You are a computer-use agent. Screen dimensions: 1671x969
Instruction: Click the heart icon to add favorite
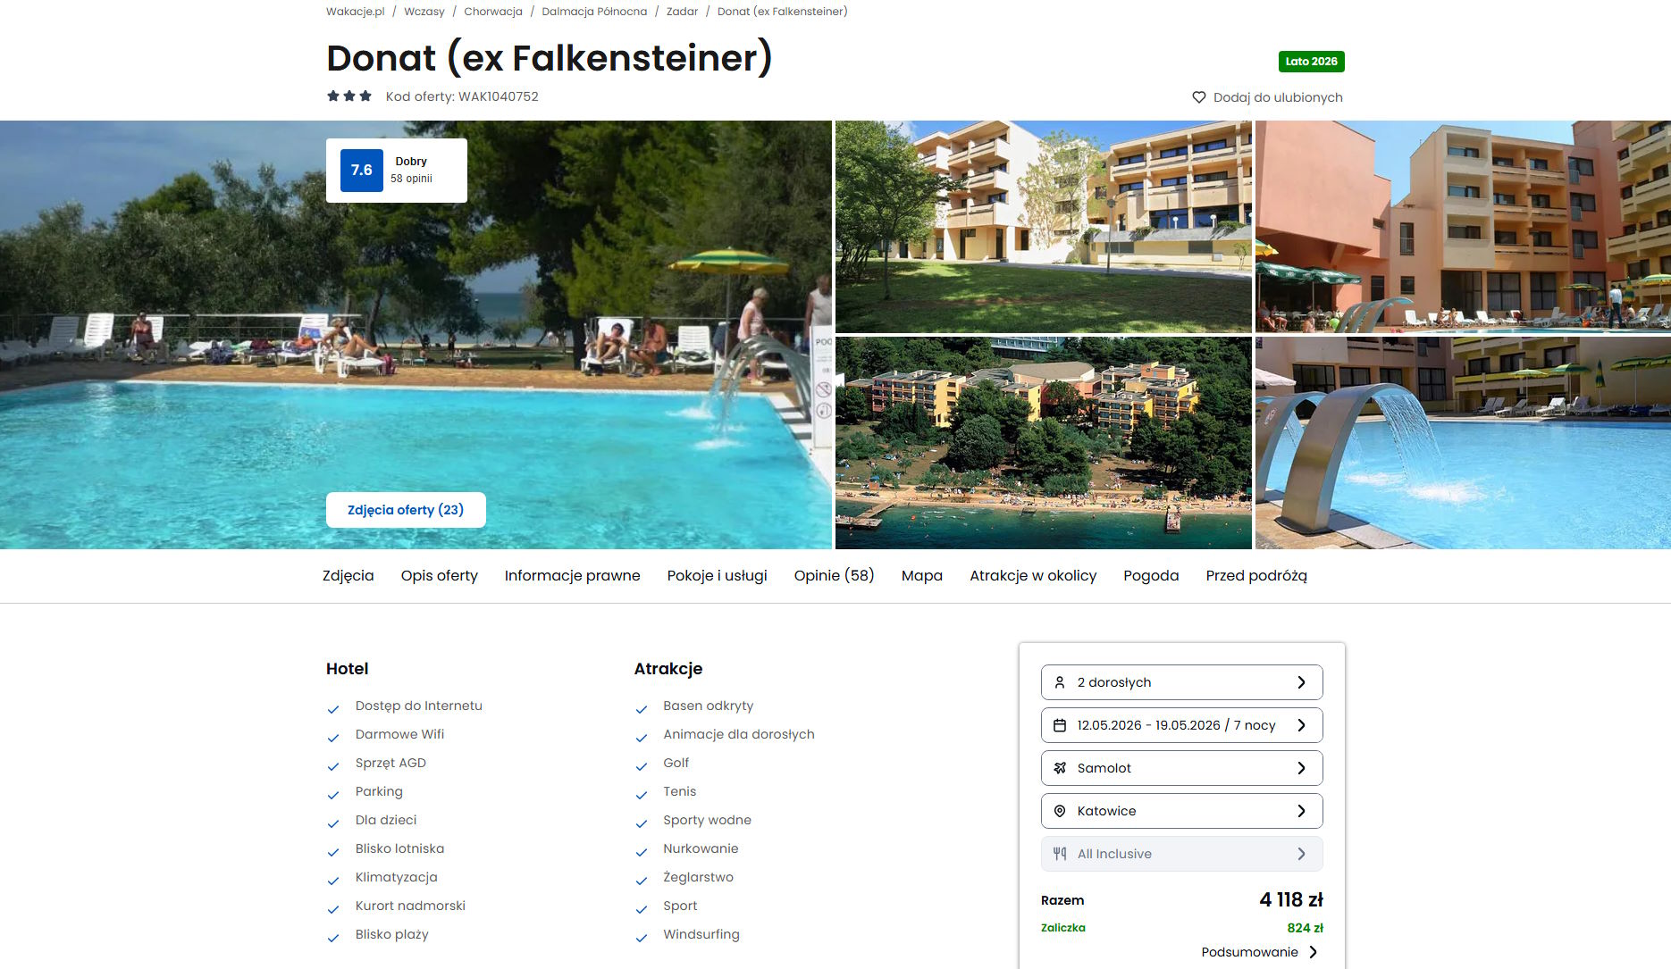(x=1198, y=97)
